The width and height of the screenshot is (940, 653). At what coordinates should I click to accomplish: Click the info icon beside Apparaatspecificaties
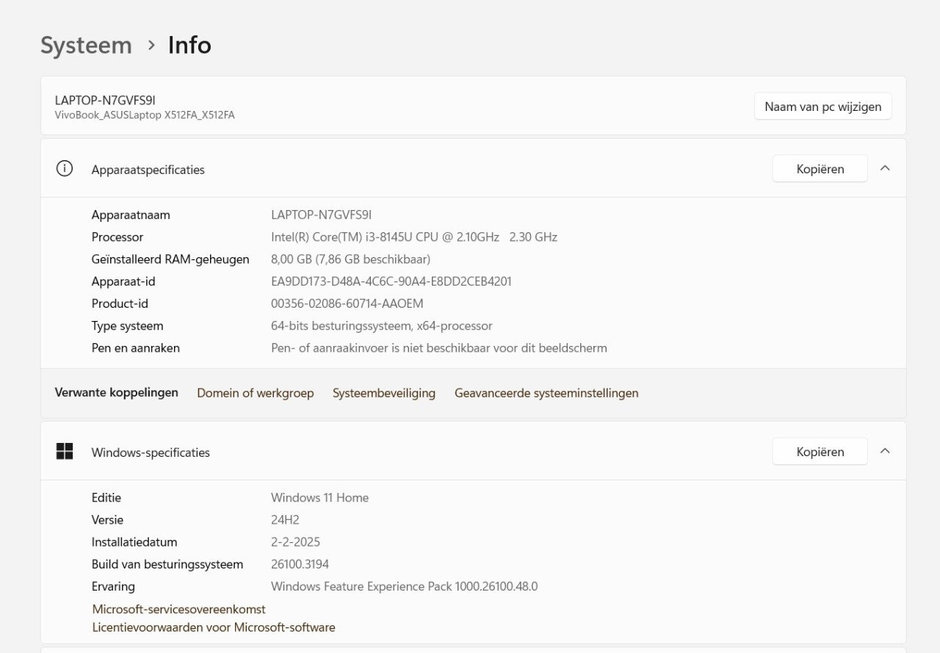pyautogui.click(x=65, y=169)
